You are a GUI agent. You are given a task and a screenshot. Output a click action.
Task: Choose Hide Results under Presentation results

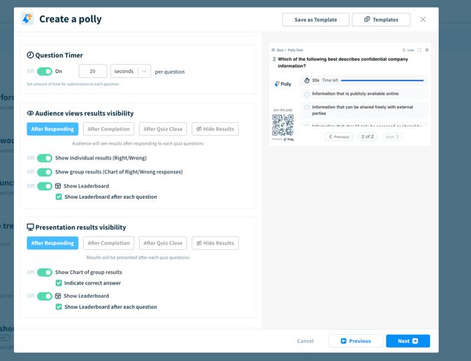pyautogui.click(x=215, y=243)
